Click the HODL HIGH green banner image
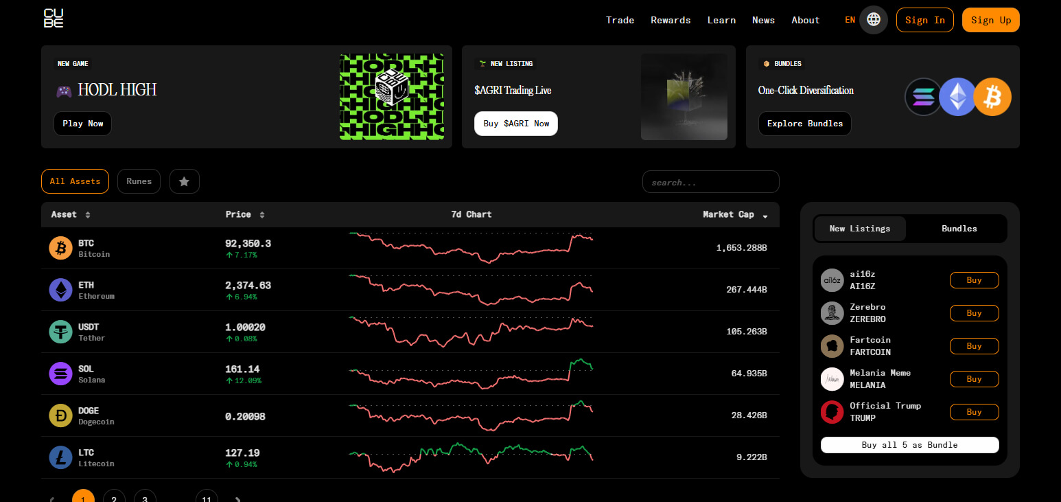The height and width of the screenshot is (502, 1061). pos(391,97)
